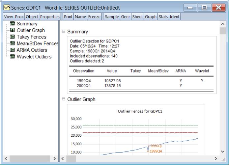Click the Tukey Fences table icon
Image resolution: width=229 pixels, height=165 pixels.
tap(13, 37)
